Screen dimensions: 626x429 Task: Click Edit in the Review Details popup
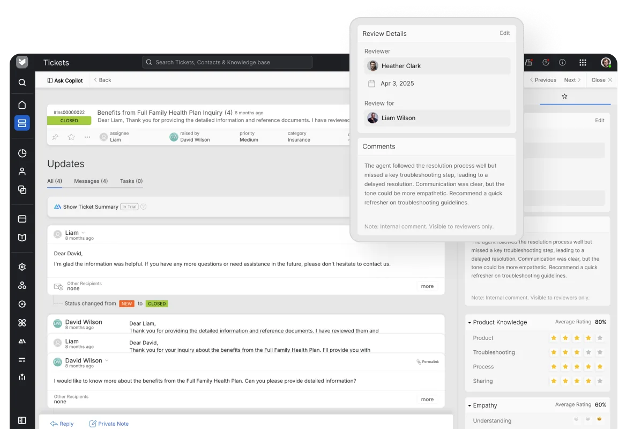coord(505,33)
